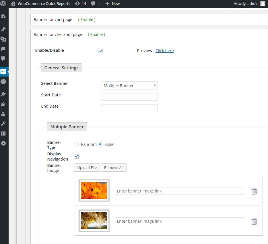Open the WooCommerce Quick Reports site menu

click(x=44, y=4)
